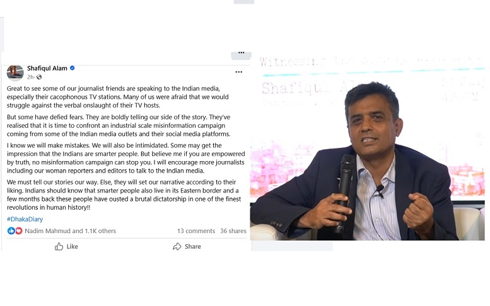490x306 pixels.
Task: View Nadim Mahmud and 1.1K others reactions
Action: pos(70,231)
